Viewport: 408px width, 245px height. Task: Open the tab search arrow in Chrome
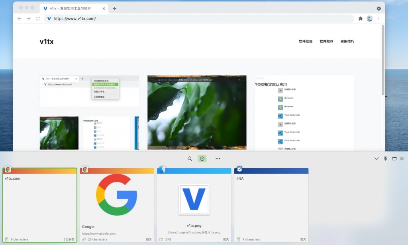pyautogui.click(x=379, y=9)
